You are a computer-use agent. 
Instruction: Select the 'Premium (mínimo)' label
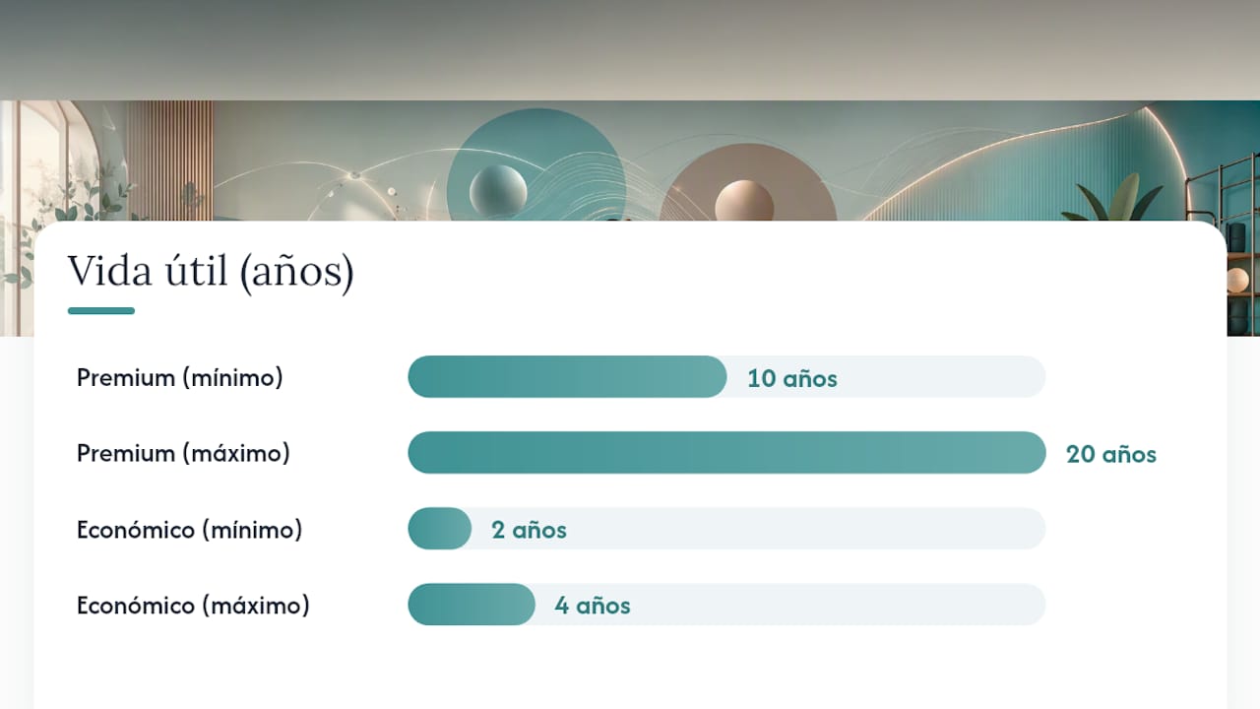[x=180, y=377]
